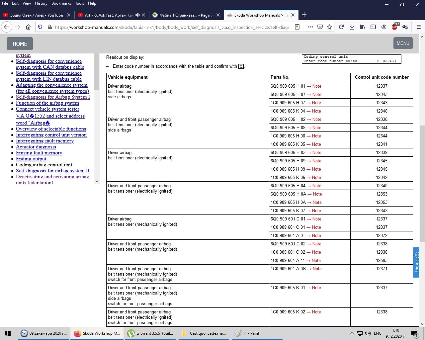
Task: Open Overview of selectable functions link
Action: [51, 129]
